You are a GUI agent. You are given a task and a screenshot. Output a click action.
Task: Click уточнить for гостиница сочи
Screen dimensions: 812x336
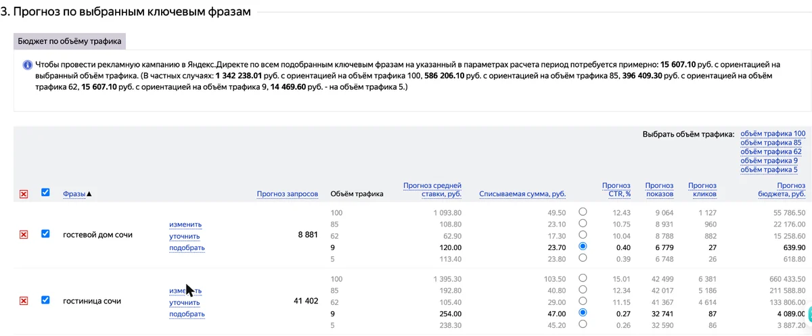point(185,302)
